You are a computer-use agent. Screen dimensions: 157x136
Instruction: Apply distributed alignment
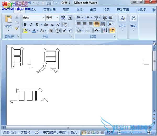click(103, 24)
